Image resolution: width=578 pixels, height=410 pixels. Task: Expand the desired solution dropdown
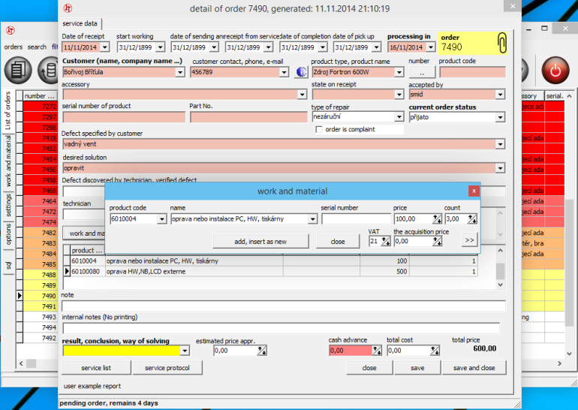click(x=500, y=168)
